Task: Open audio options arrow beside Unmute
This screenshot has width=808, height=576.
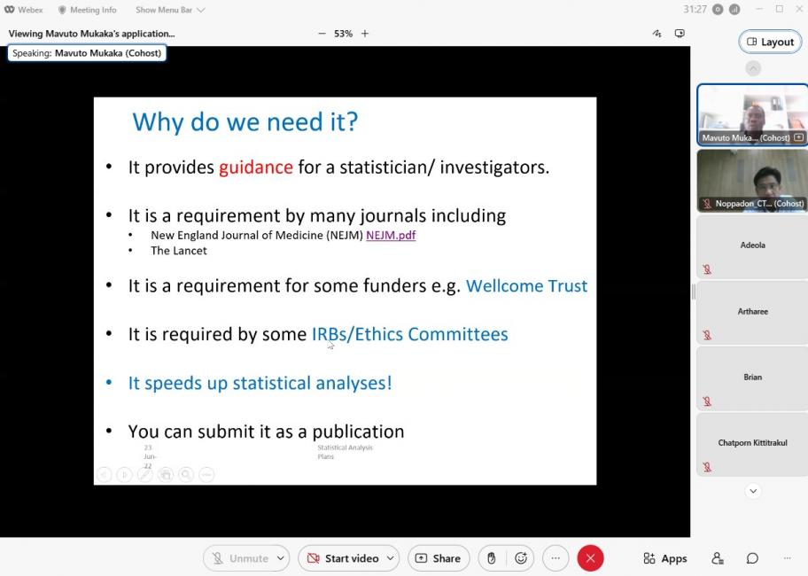Action: [x=281, y=558]
